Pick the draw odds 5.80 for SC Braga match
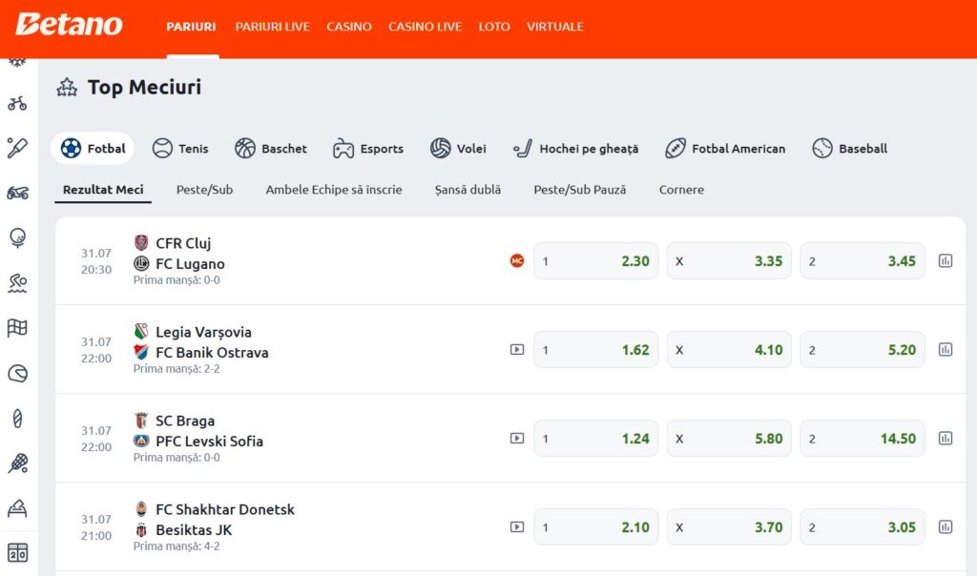977x576 pixels. click(729, 439)
